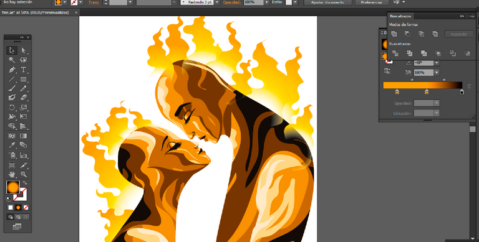479x242 pixels.
Task: Apply Intersect shape mode
Action: [421, 34]
